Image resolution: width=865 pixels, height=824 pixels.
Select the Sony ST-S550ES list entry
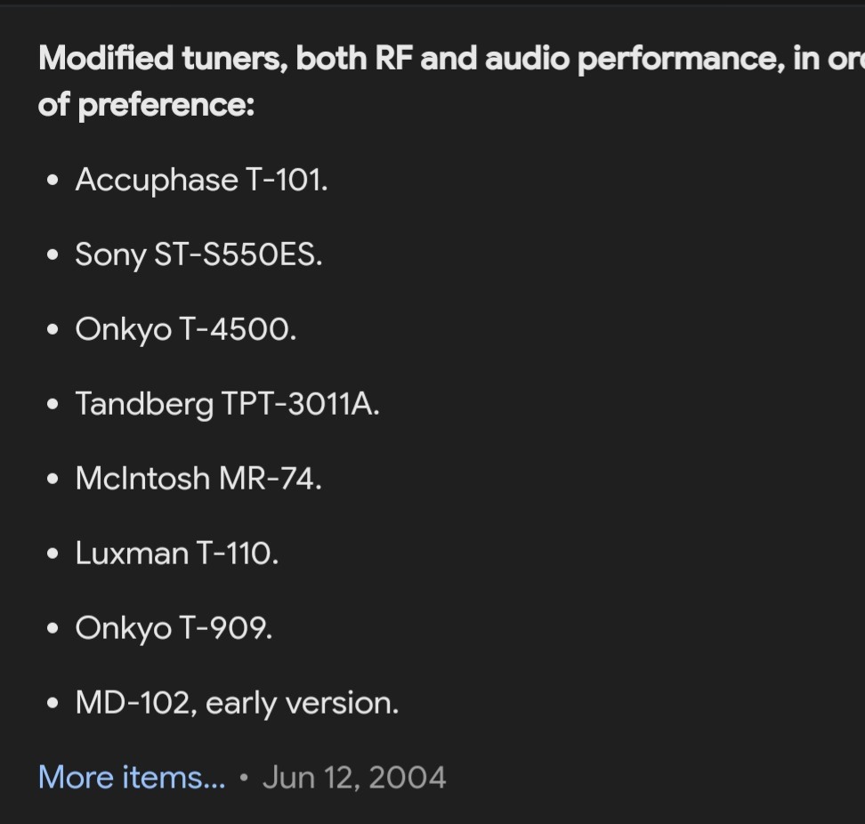(x=198, y=254)
